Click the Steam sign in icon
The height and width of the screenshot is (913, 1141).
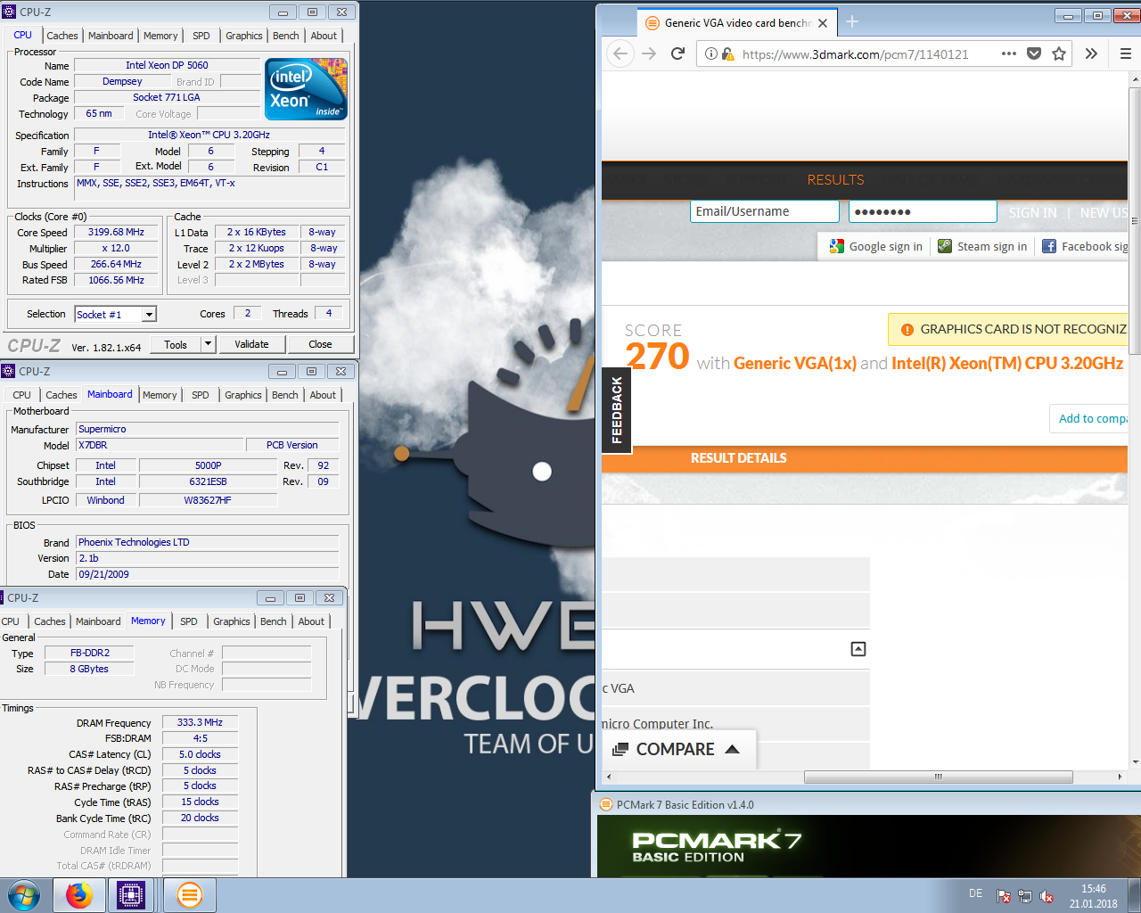(x=945, y=246)
